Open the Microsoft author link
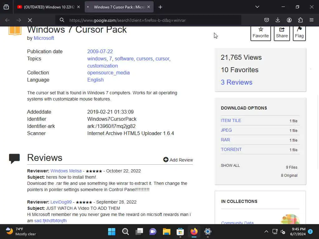The width and height of the screenshot is (319, 239). [x=44, y=38]
